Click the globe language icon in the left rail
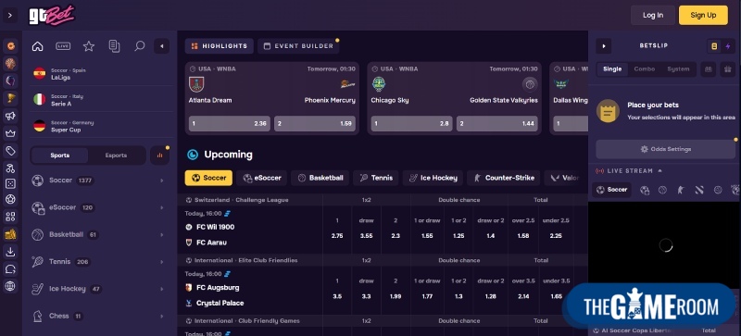The image size is (741, 336). pos(10,286)
